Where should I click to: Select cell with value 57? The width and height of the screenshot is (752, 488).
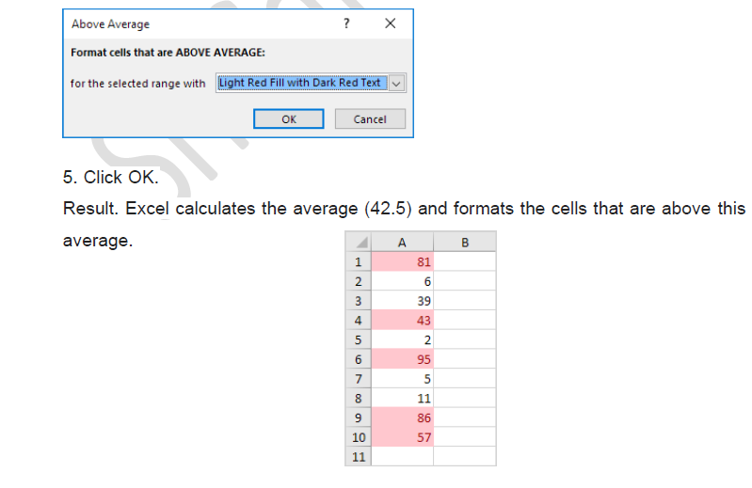point(402,437)
